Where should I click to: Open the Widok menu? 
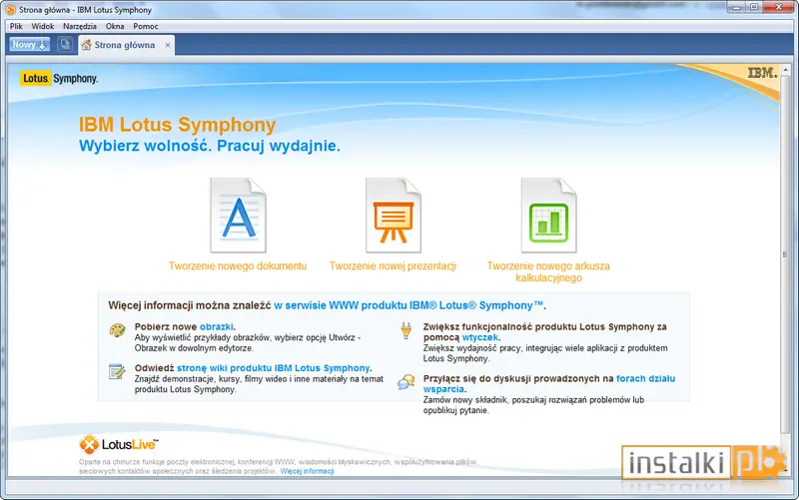pos(43,26)
